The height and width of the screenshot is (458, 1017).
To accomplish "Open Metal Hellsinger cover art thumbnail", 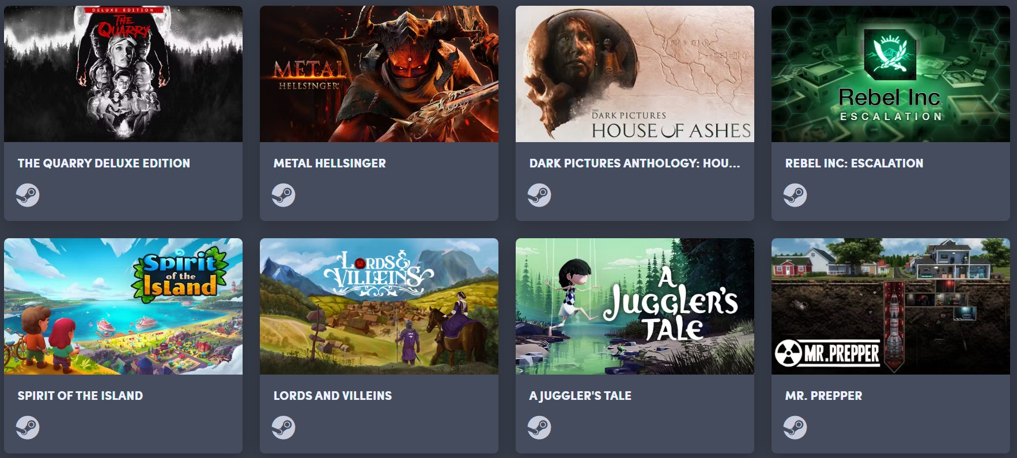I will pyautogui.click(x=379, y=74).
